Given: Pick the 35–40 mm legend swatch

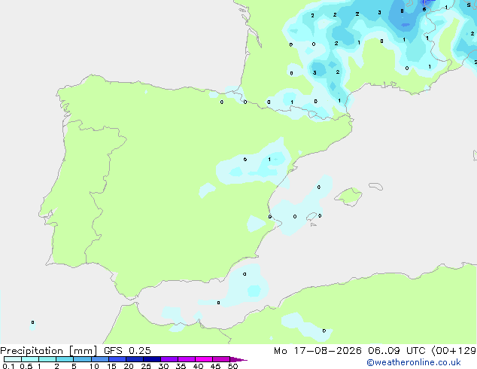Looking at the screenshot, I should point(187,359).
